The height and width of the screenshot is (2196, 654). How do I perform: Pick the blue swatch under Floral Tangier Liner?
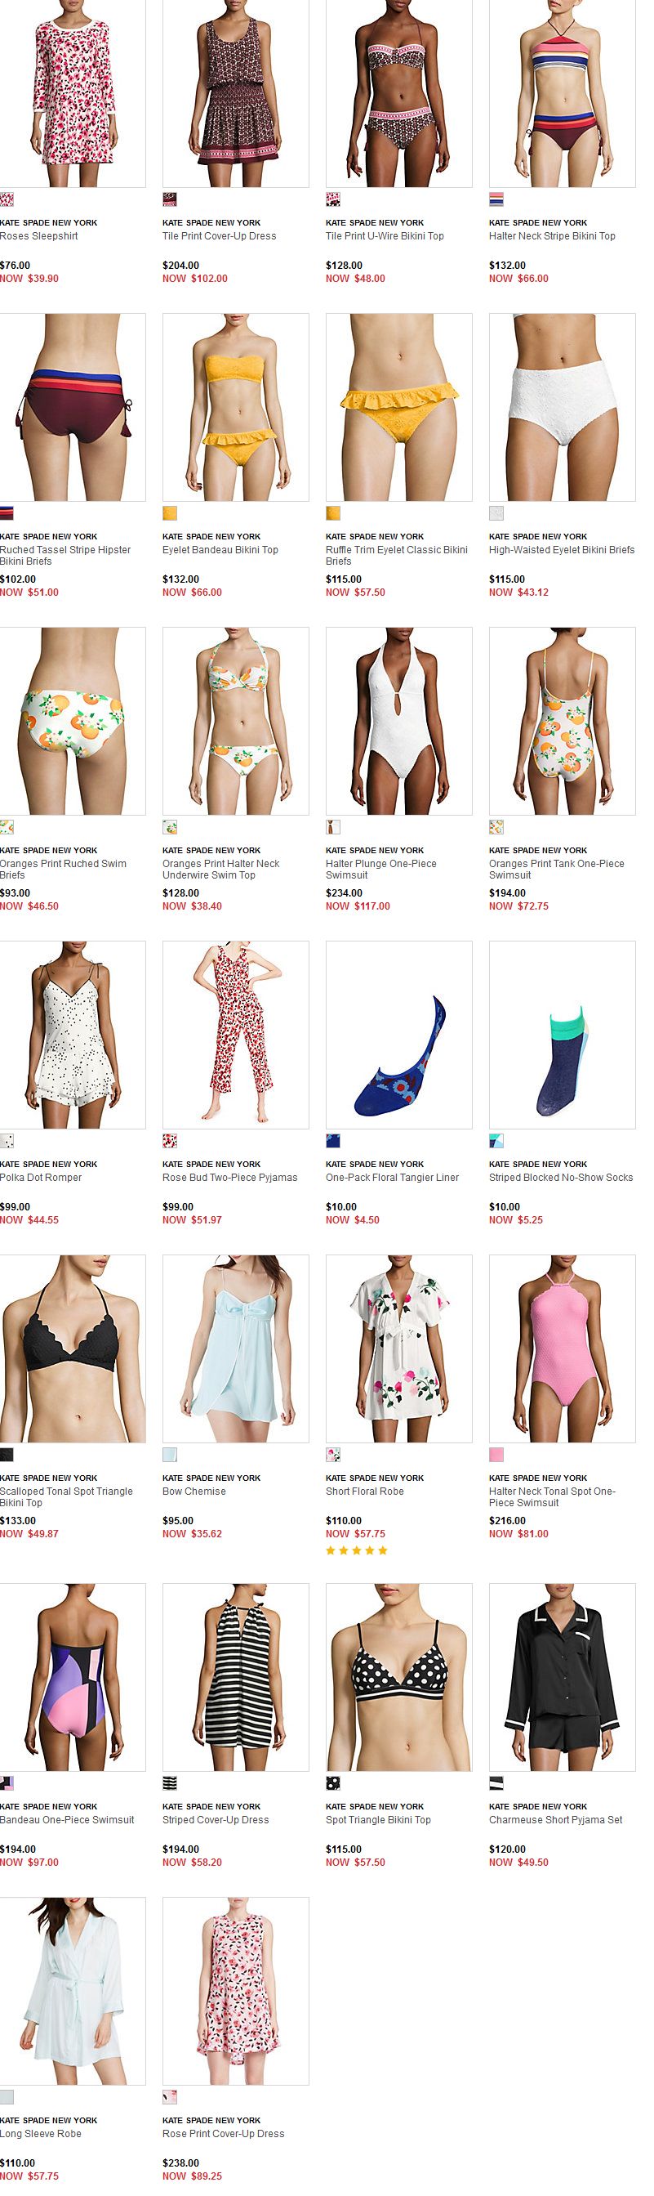click(x=333, y=1141)
